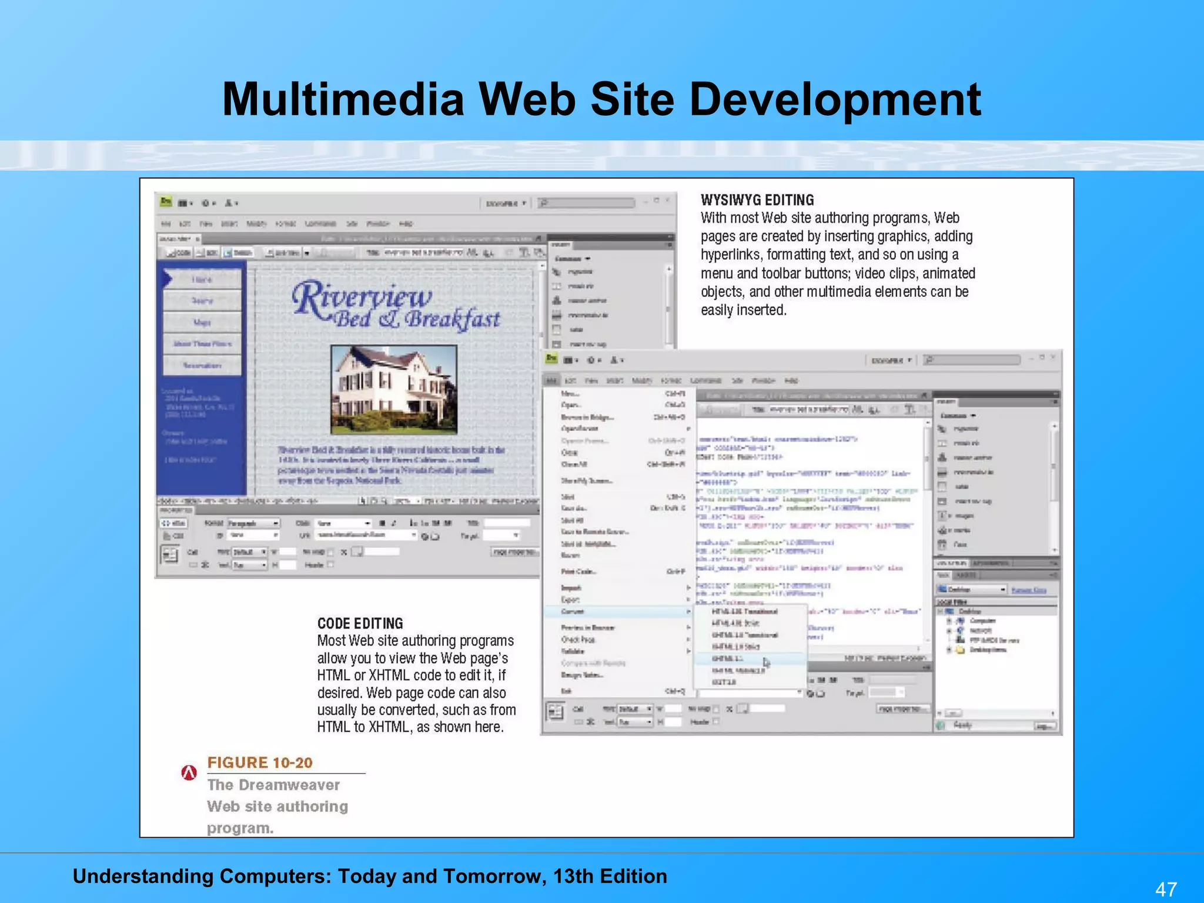Toggle No wrap checkbox in lower-right window
1204x903 pixels.
point(715,709)
